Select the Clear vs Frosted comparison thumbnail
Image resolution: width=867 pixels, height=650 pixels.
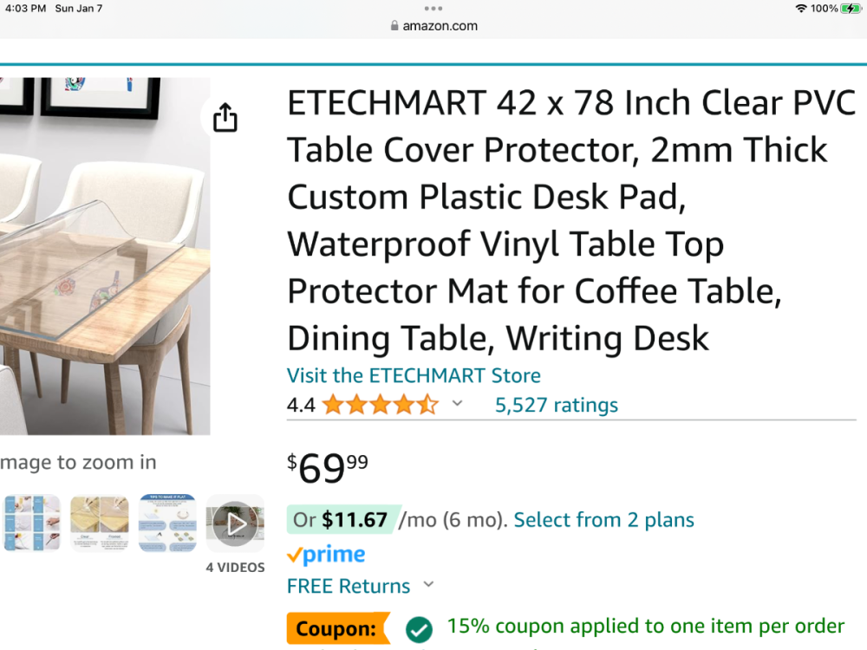99,523
